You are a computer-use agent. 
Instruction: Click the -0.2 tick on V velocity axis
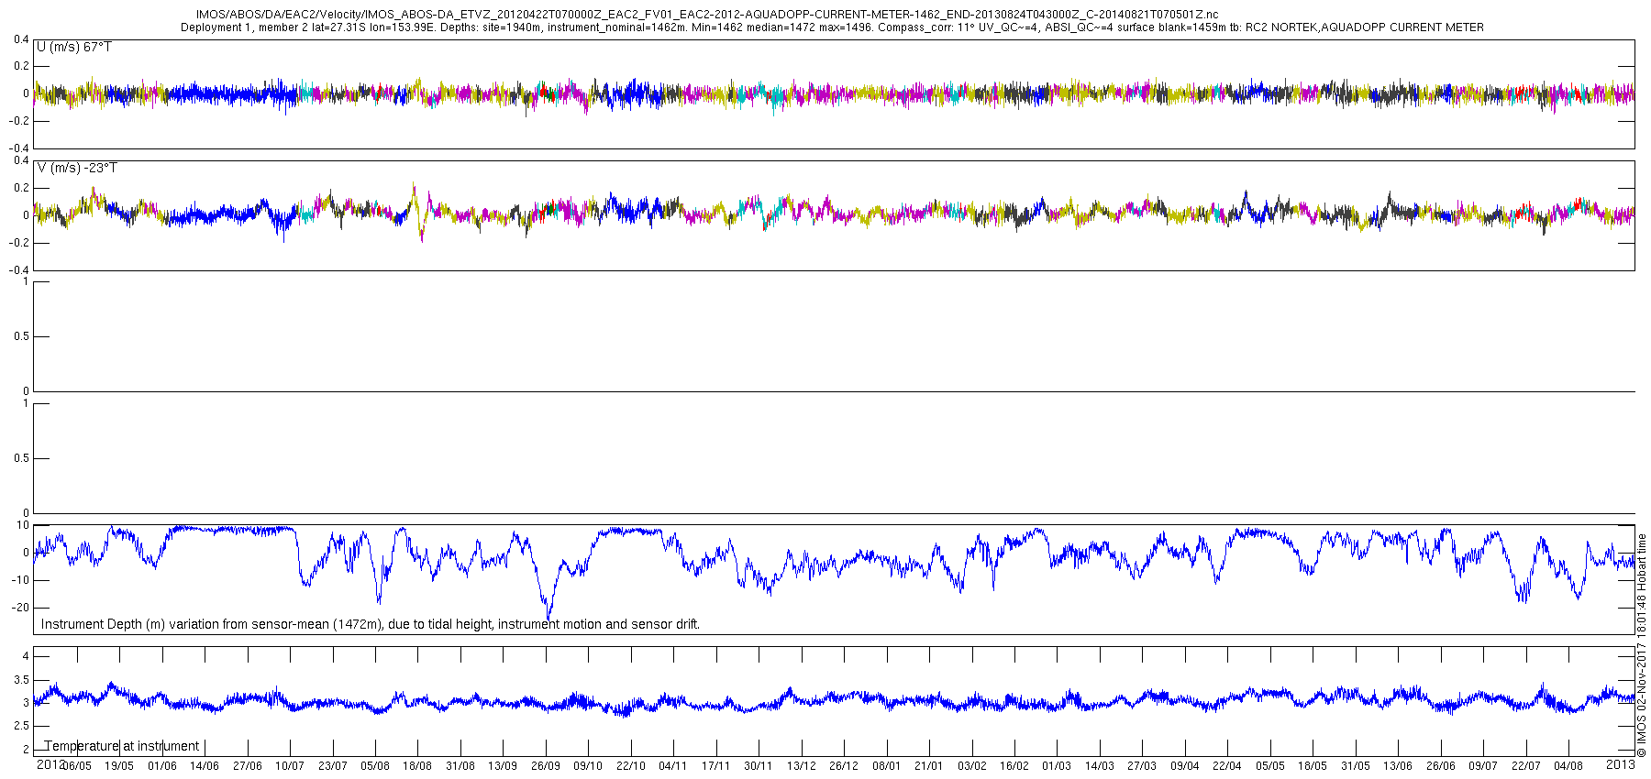[17, 243]
